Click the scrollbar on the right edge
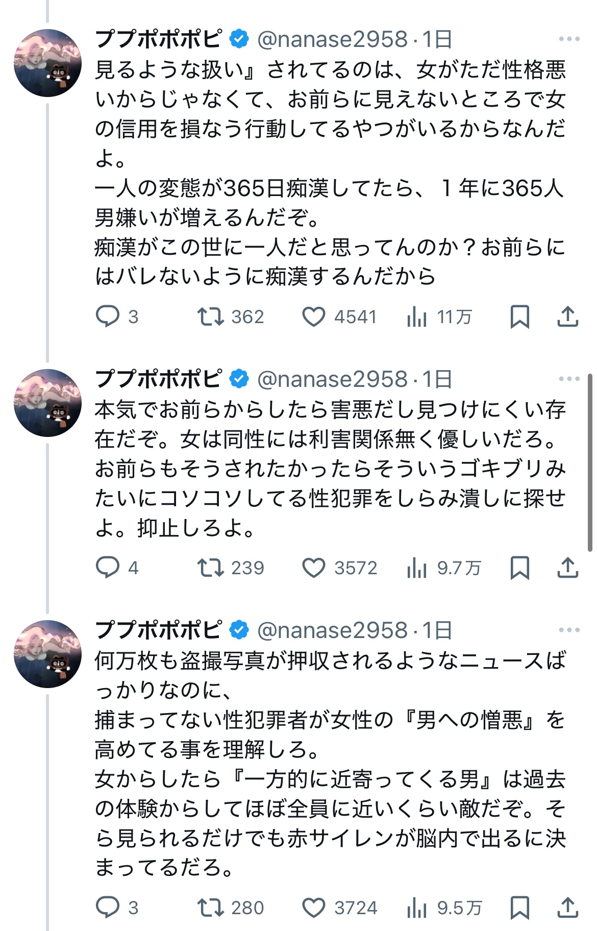This screenshot has width=597, height=931. pyautogui.click(x=590, y=462)
